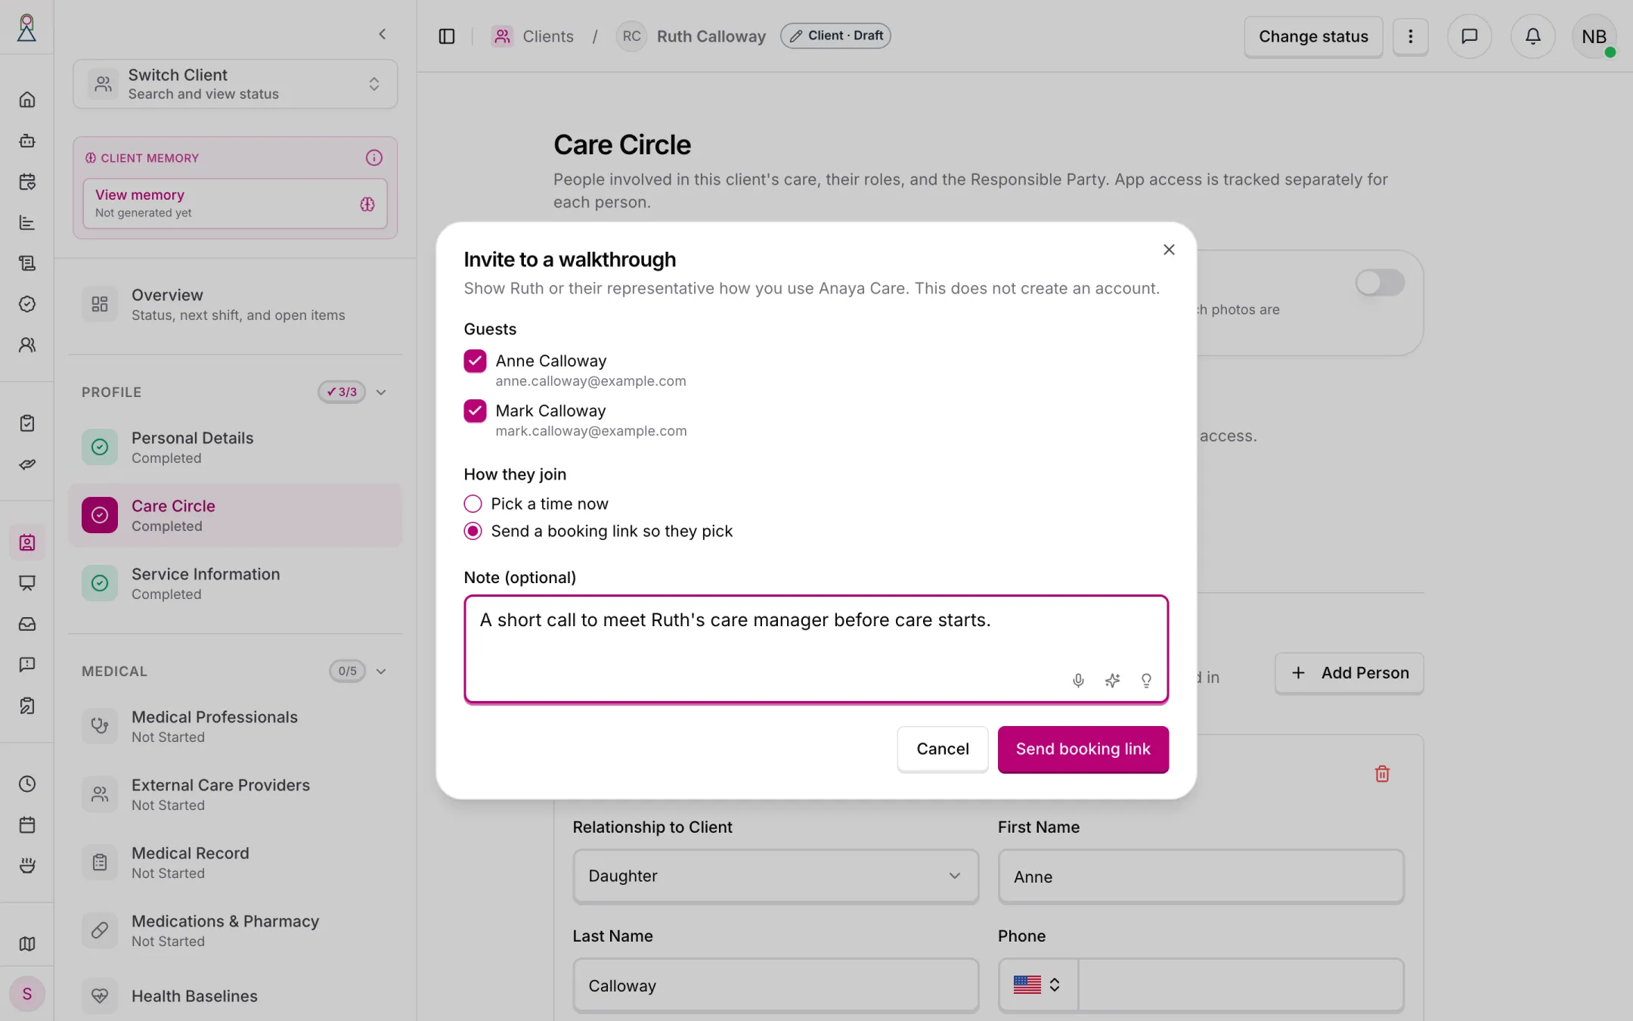Open the inbox tray icon in the left rail
1633x1021 pixels.
pyautogui.click(x=27, y=624)
